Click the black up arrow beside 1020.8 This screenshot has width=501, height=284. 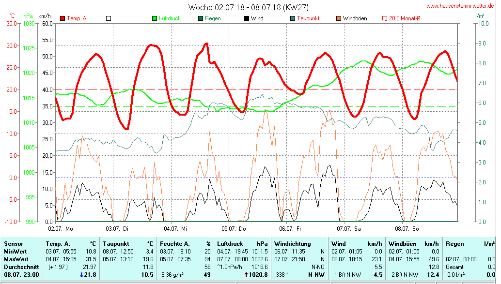(246, 275)
